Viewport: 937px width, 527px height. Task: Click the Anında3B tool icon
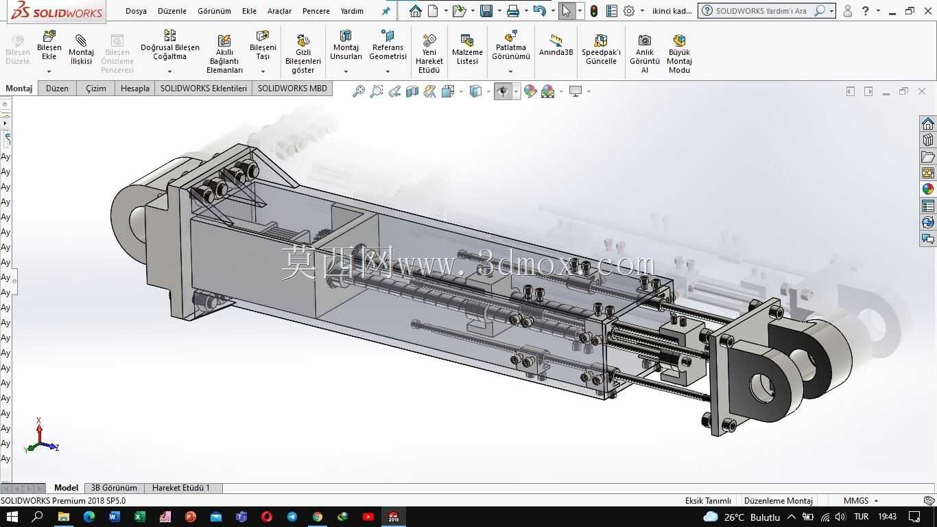coord(556,40)
